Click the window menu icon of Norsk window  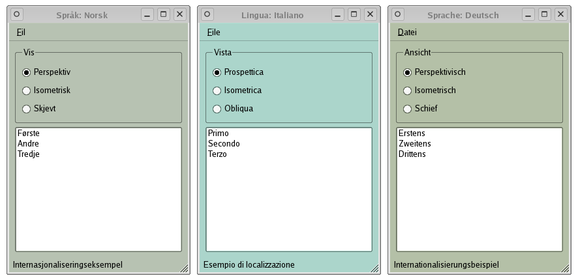coord(18,14)
